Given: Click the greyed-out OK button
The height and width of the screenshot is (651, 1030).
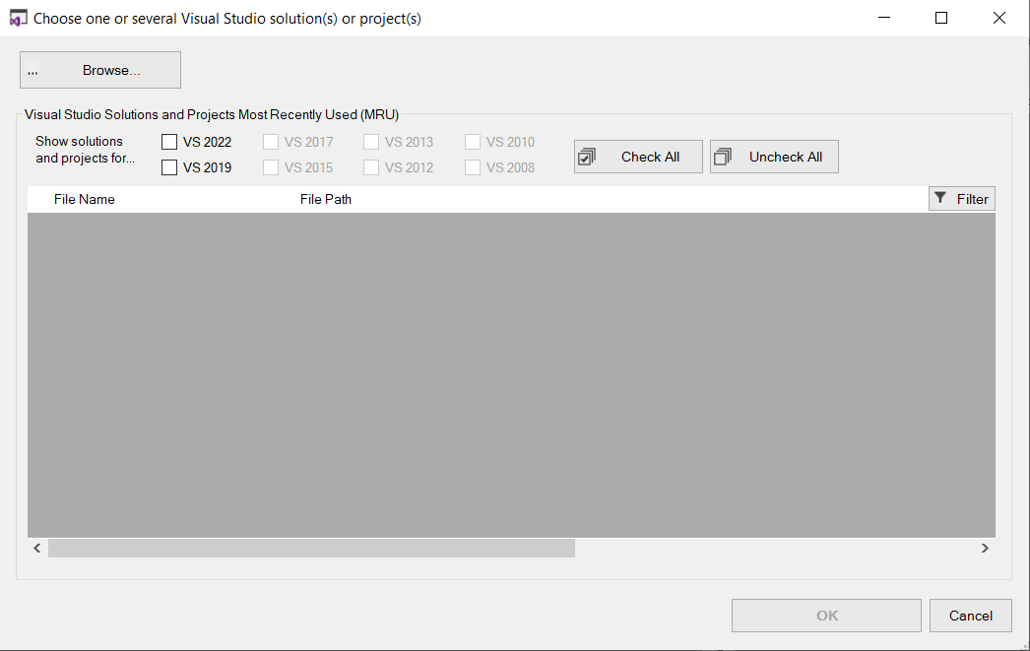Looking at the screenshot, I should tap(826, 616).
